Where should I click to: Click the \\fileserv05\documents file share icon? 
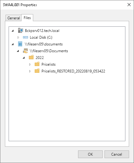pos(20,44)
